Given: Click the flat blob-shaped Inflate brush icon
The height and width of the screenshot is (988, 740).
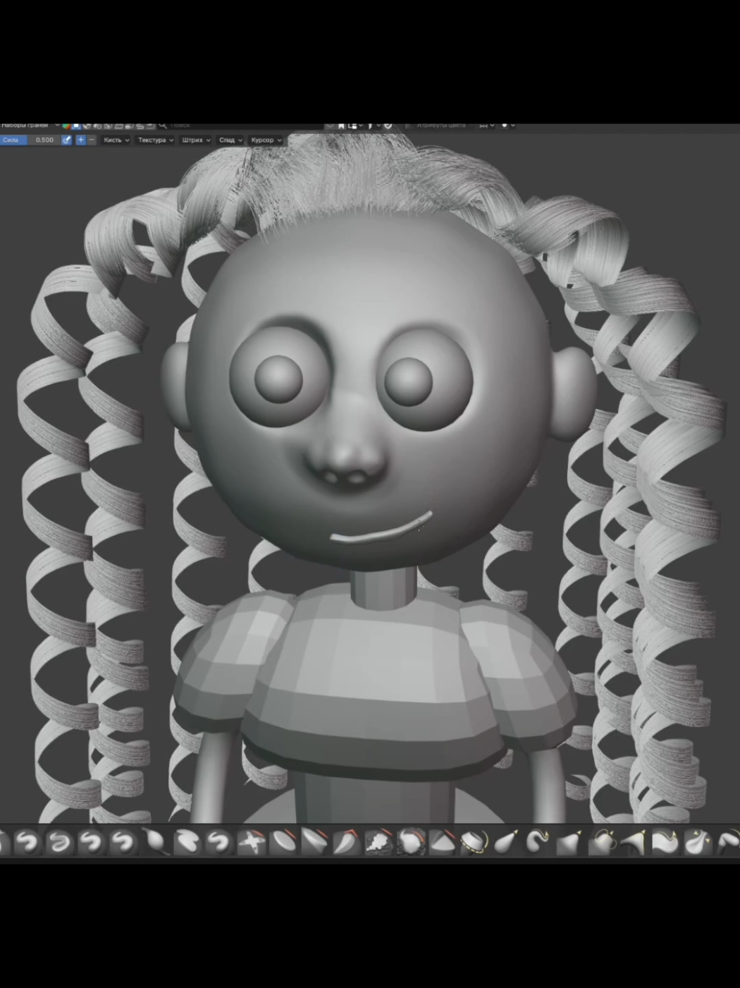Looking at the screenshot, I should pos(187,842).
